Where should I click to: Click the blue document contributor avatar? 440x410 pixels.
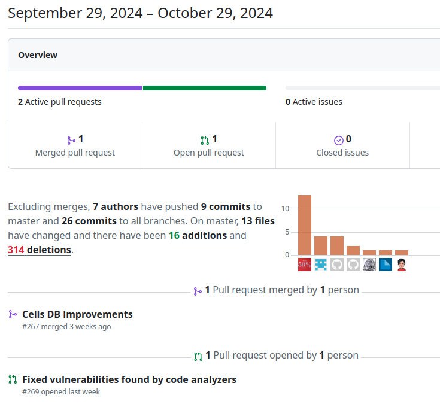386,265
